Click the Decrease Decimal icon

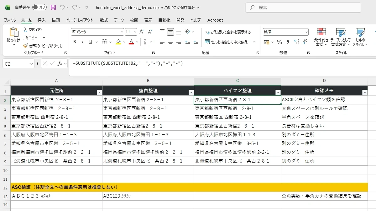[305, 42]
